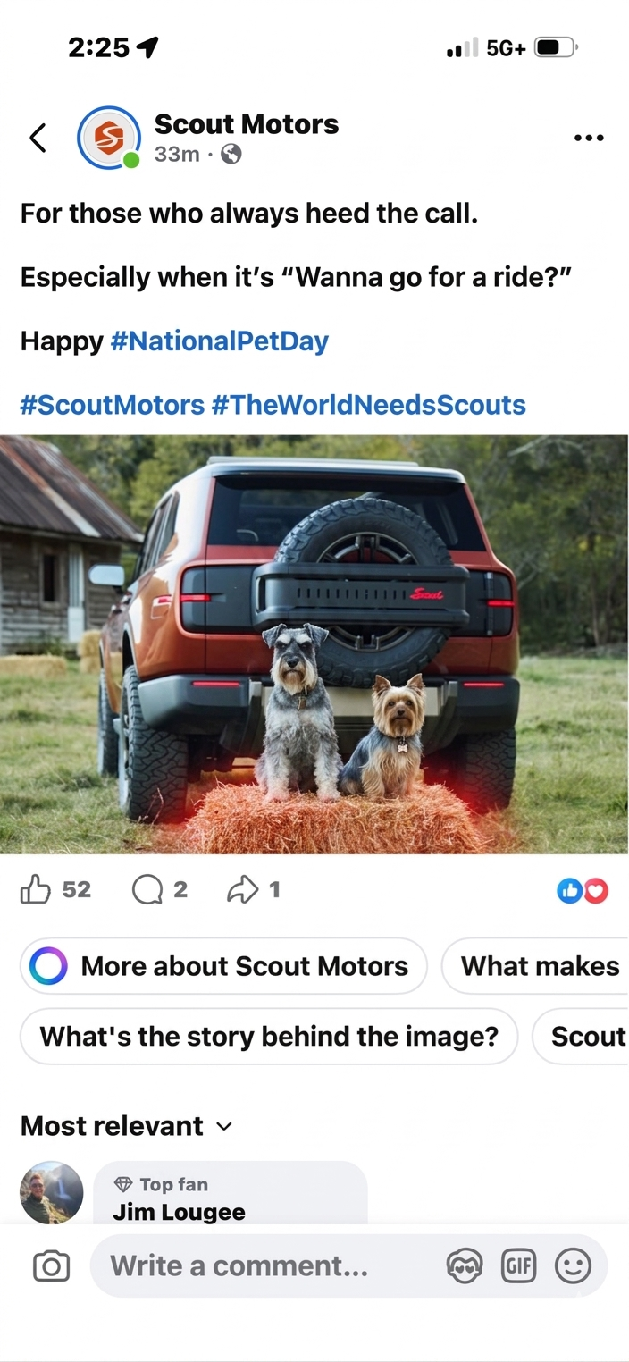Select More about Scout Motors suggestion
629x1362 pixels.
223,966
